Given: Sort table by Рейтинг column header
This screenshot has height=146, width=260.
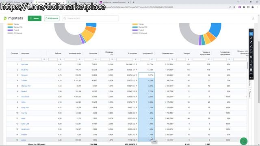Looking at the screenshot, I should pos(58,53).
